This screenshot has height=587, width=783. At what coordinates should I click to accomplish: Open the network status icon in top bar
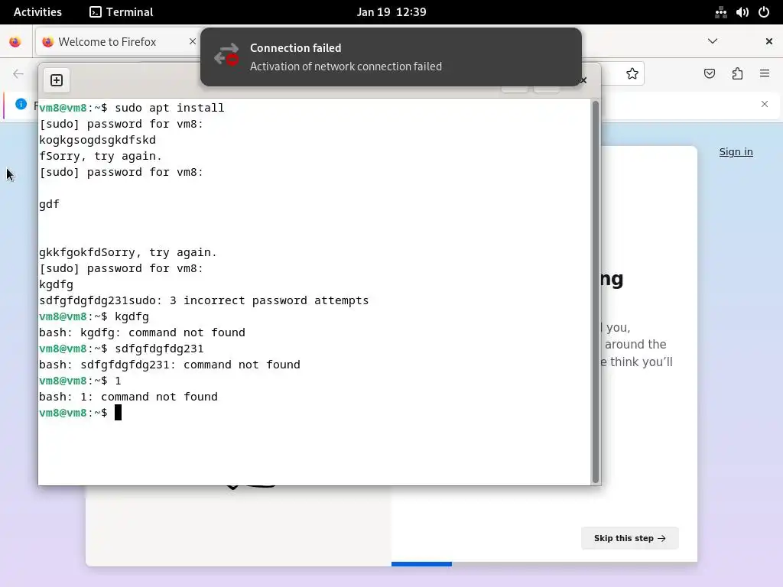720,12
